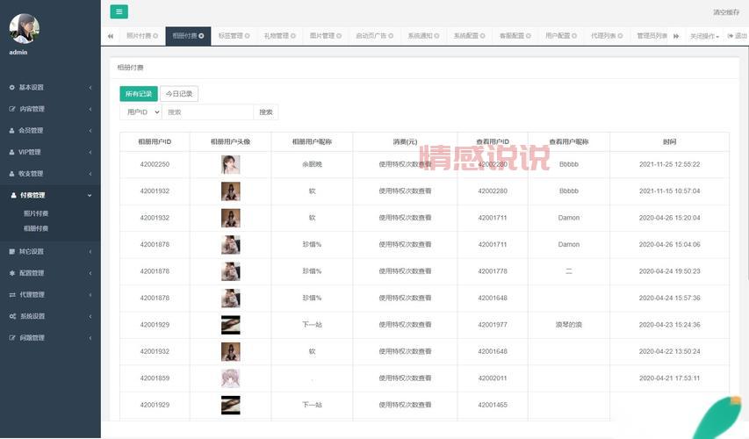Click the timestamp 2021-11-15 10:57:04
The image size is (749, 439).
click(670, 191)
